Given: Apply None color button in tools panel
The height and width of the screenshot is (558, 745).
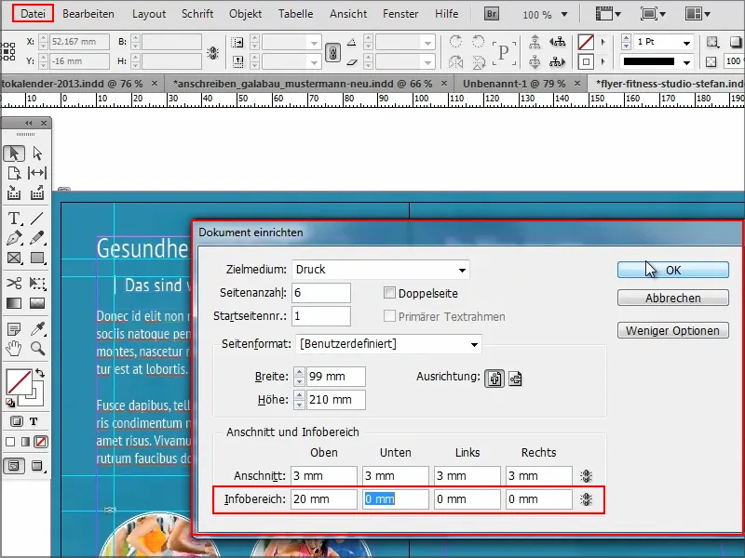Looking at the screenshot, I should [x=41, y=443].
